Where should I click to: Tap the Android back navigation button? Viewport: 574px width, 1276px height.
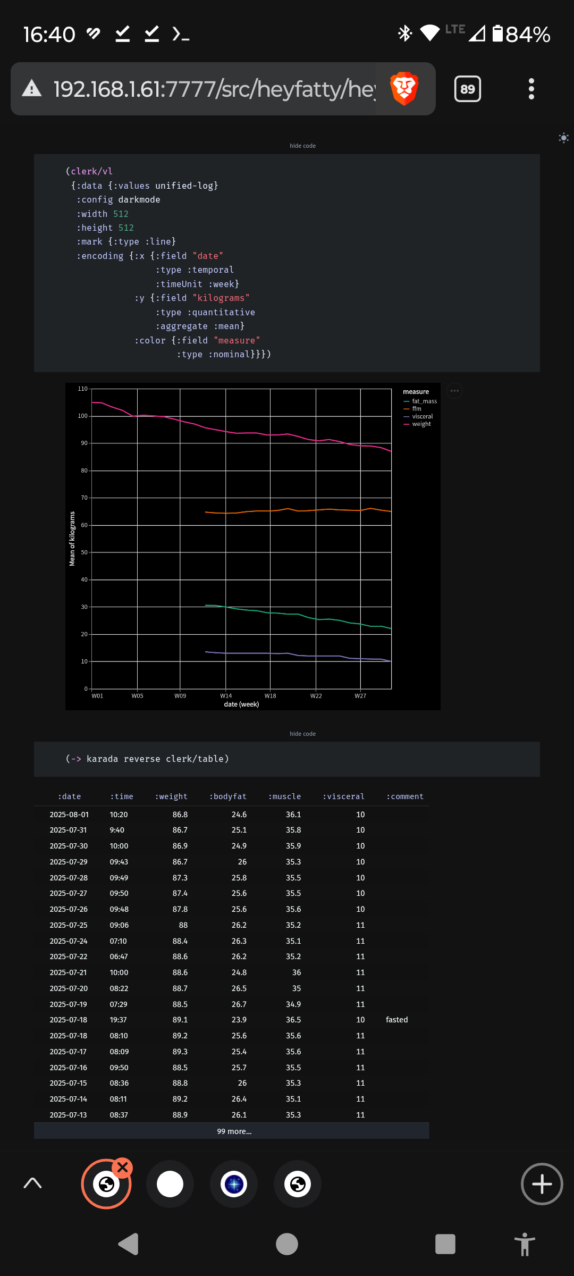[129, 1244]
